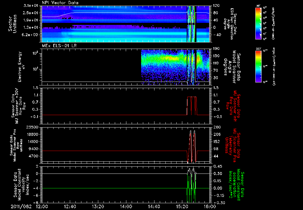Viewport: 303px width, 210px height.
Task: Click the 15:20 time axis label
Action: coord(182,206)
